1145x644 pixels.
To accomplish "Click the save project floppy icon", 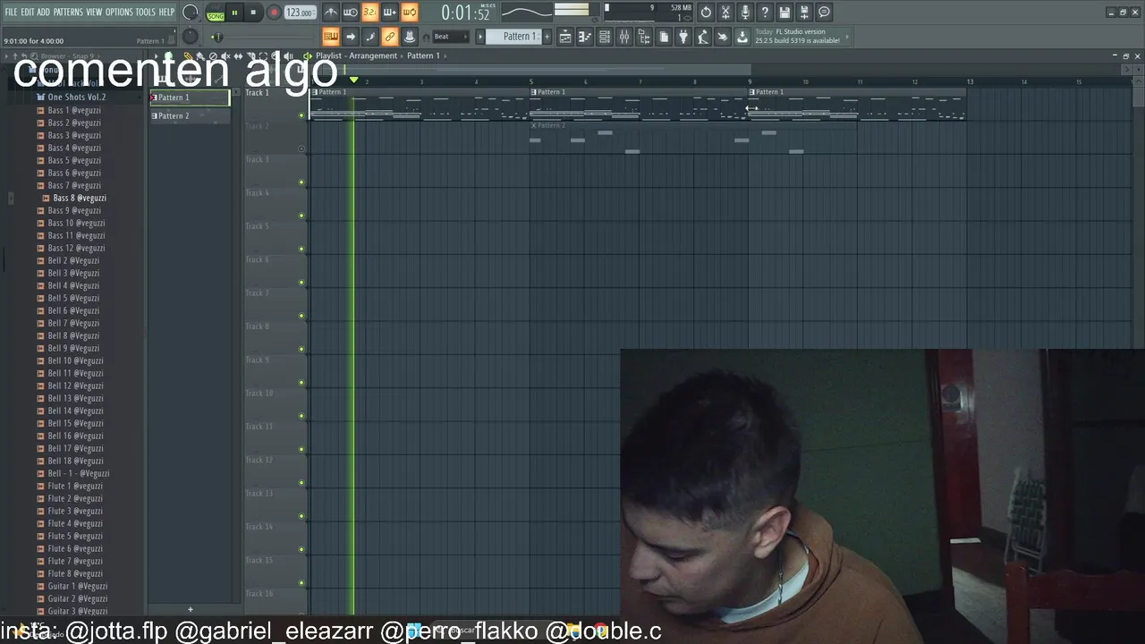I will 785,13.
